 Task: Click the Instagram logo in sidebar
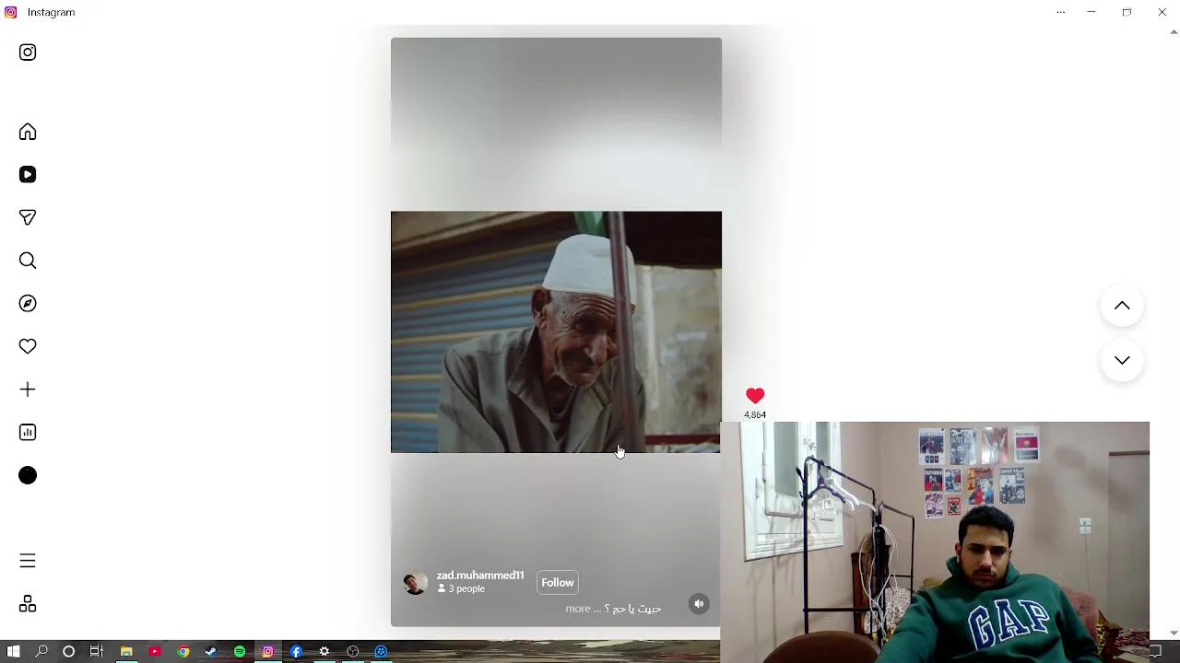pos(28,52)
